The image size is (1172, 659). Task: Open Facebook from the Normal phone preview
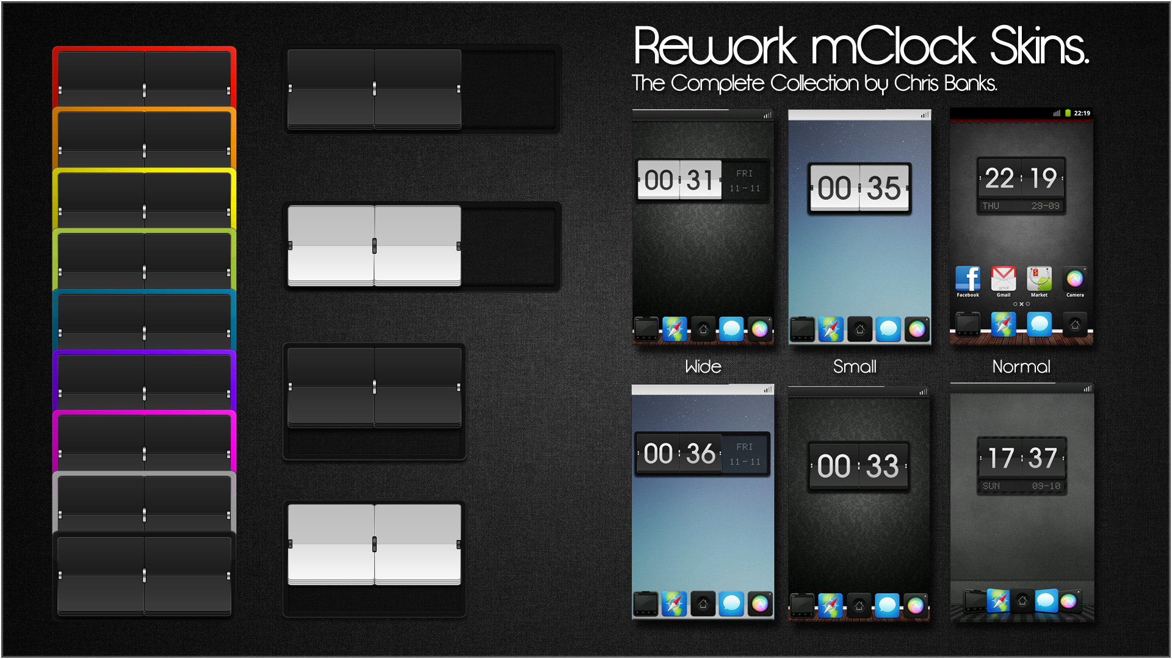(x=968, y=279)
